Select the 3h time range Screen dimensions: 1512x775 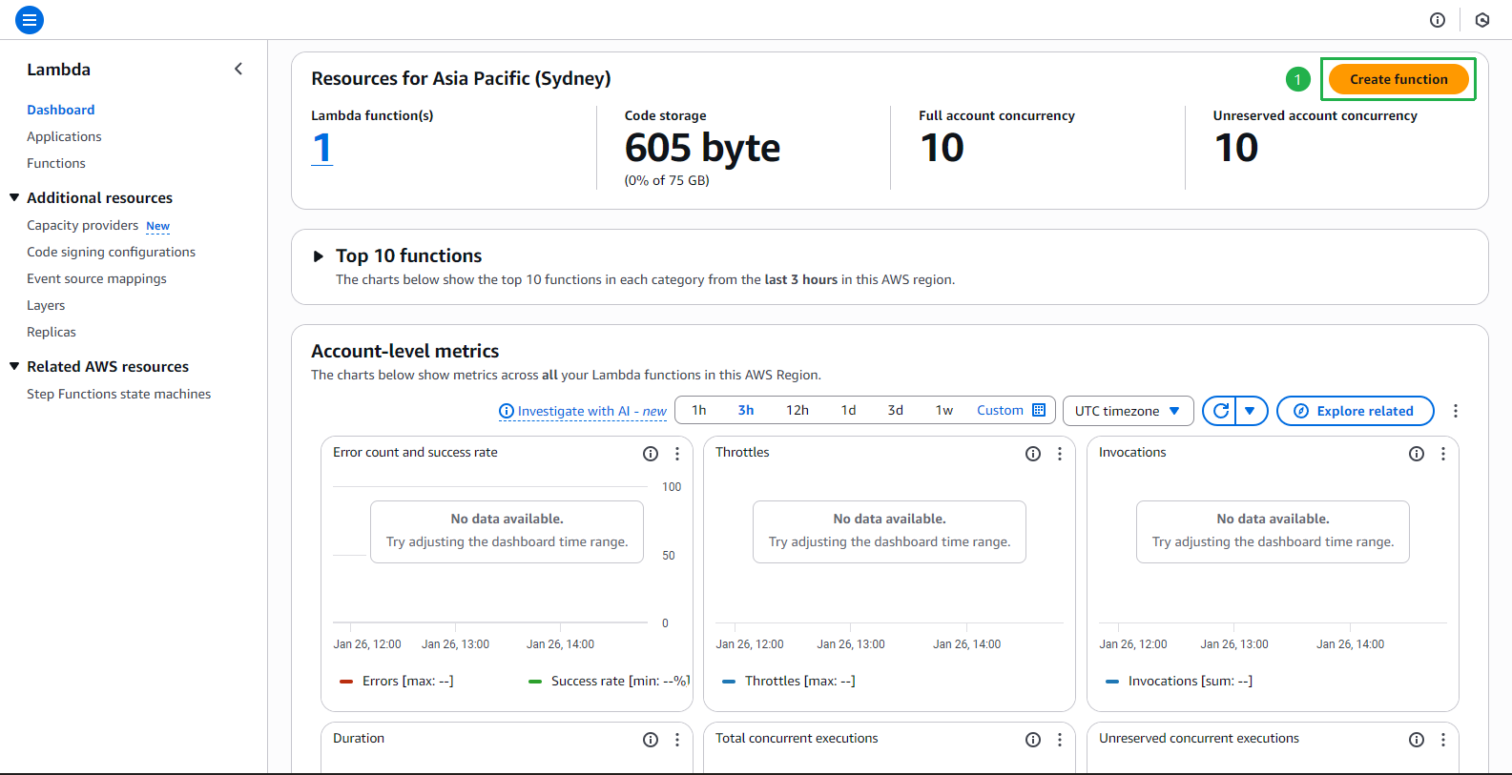coord(746,410)
